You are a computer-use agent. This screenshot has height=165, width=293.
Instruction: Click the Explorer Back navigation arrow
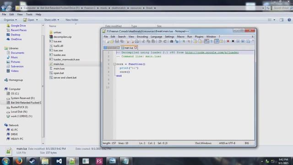coord(3,8)
